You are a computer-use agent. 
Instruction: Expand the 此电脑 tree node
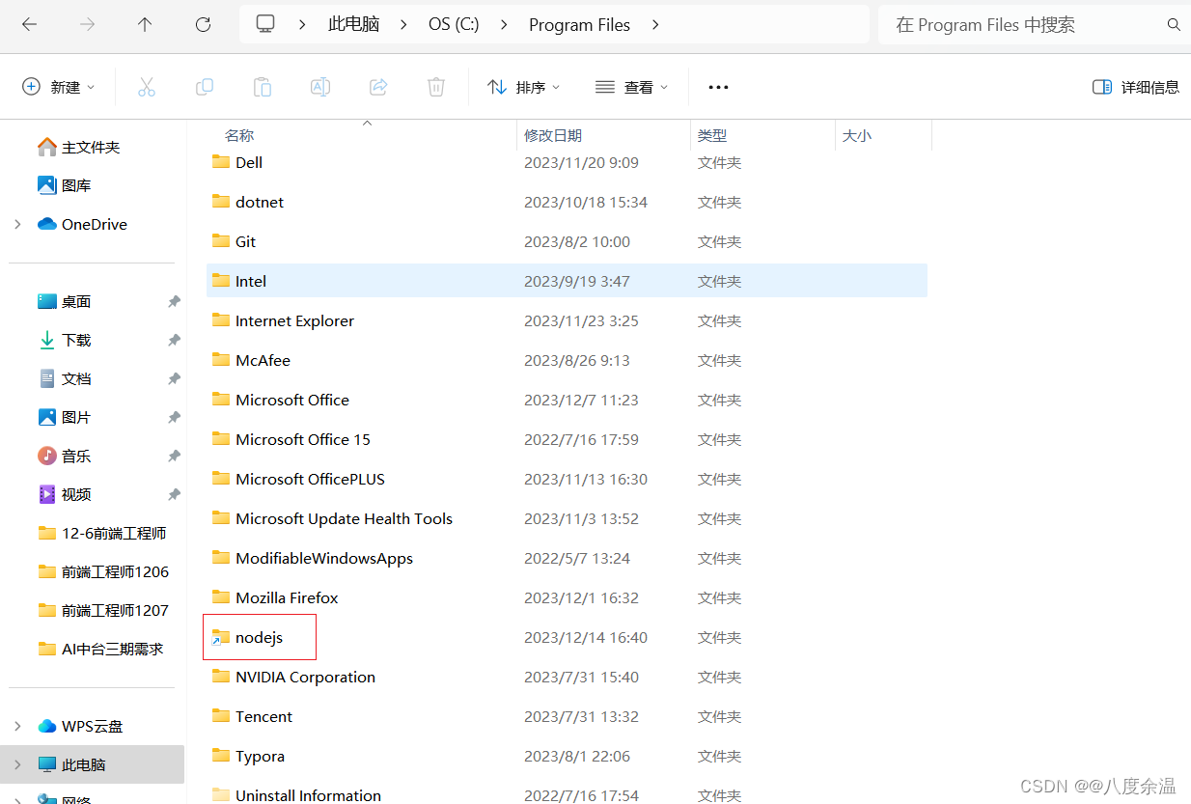click(x=17, y=764)
